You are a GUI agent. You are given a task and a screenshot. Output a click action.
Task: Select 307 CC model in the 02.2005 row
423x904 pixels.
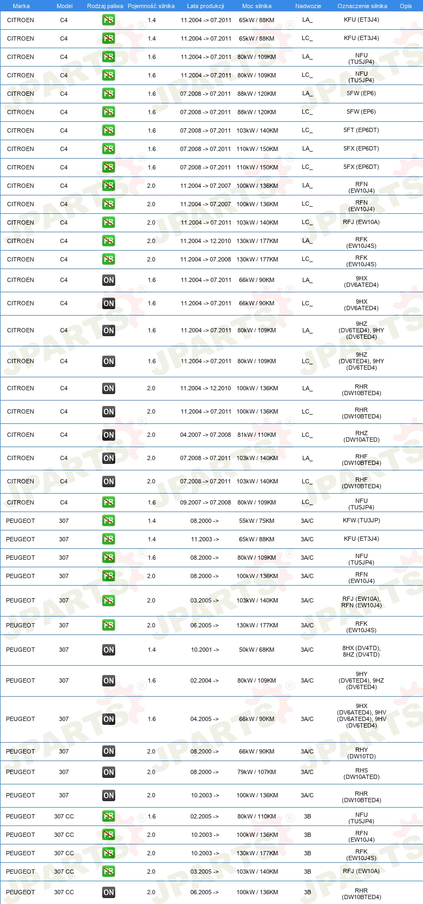click(64, 816)
